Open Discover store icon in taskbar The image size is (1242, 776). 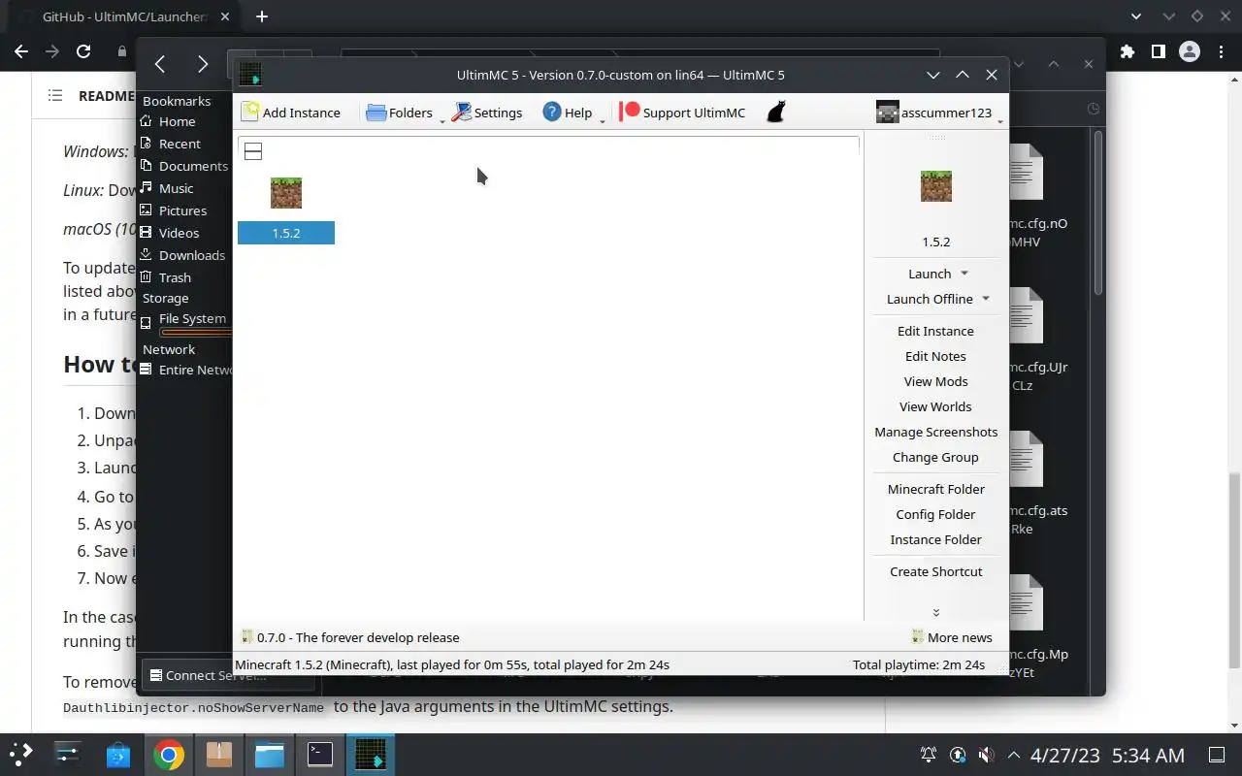coord(118,754)
